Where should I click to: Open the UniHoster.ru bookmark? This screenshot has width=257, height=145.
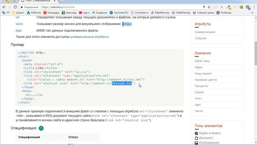pyautogui.click(x=140, y=12)
